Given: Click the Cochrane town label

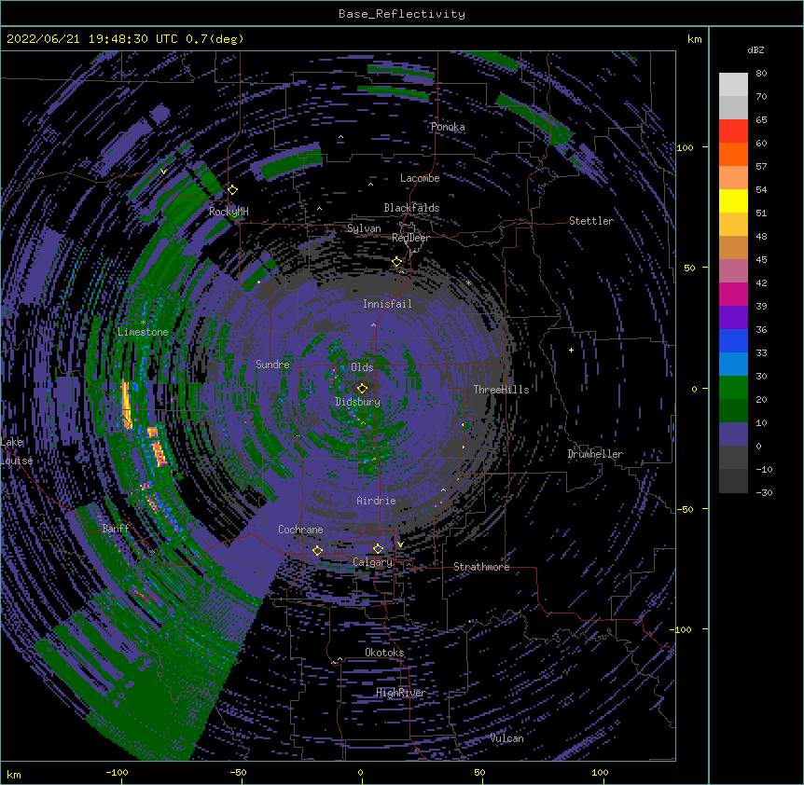Looking at the screenshot, I should tap(300, 530).
